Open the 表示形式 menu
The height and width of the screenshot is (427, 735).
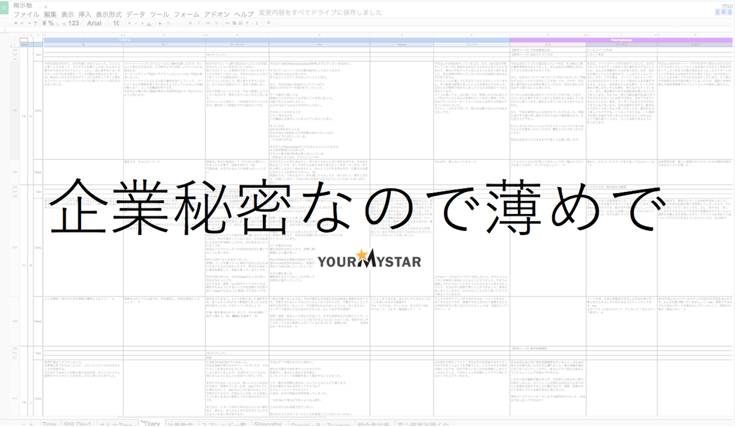pyautogui.click(x=108, y=14)
